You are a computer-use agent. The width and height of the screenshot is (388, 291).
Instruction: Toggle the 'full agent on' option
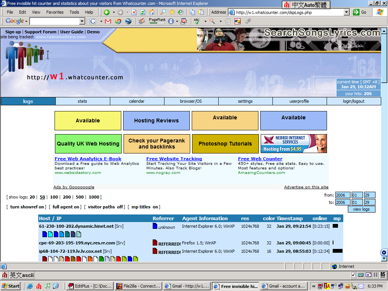click(x=66, y=207)
